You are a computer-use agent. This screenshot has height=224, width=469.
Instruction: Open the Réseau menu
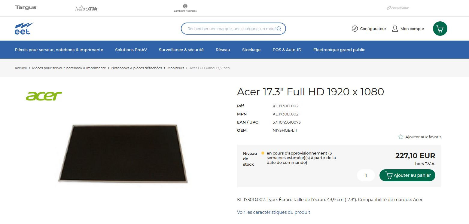223,50
